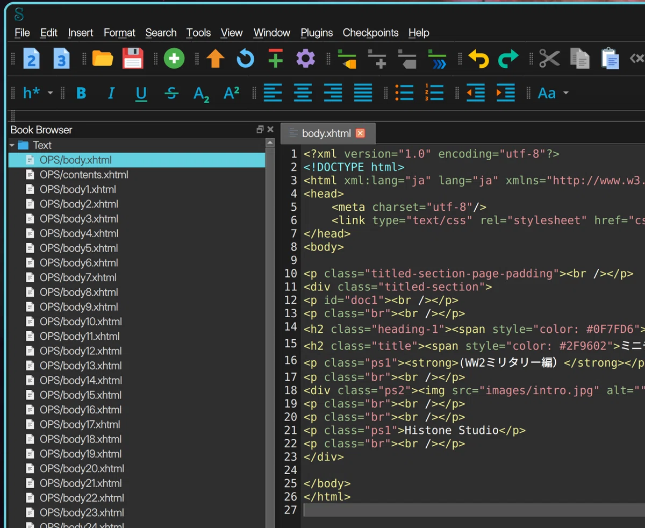Image resolution: width=645 pixels, height=528 pixels.
Task: Insert a bulleted list
Action: coord(404,93)
